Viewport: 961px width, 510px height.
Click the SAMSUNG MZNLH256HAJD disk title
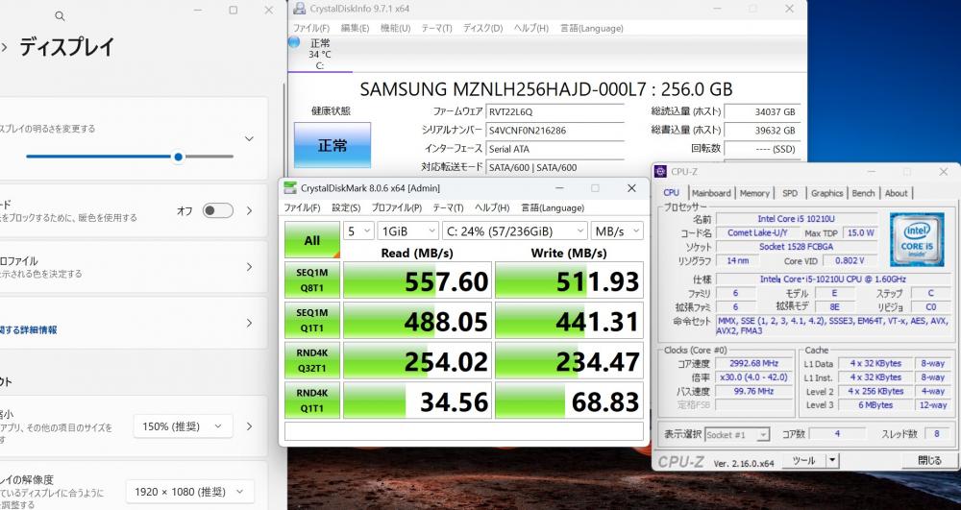pyautogui.click(x=546, y=89)
